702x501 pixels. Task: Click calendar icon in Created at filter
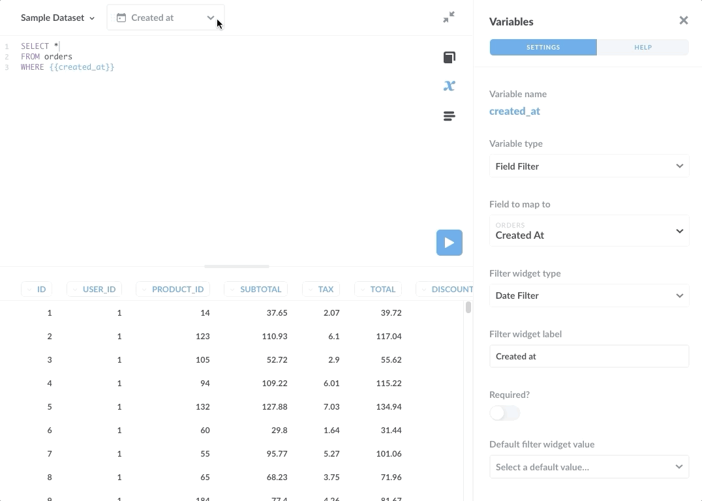121,18
